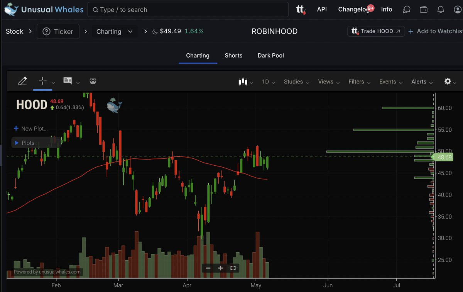Open the Alerts dropdown

pos(422,82)
